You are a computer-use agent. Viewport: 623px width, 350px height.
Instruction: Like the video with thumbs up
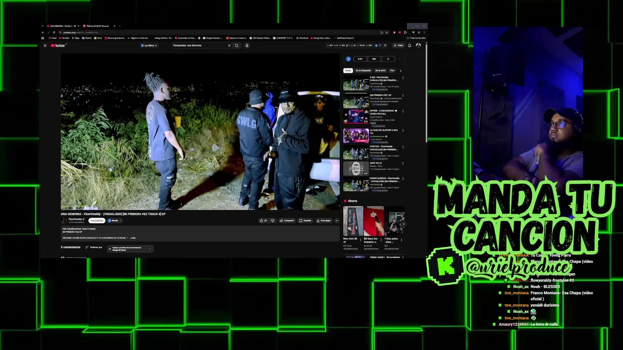(x=263, y=220)
